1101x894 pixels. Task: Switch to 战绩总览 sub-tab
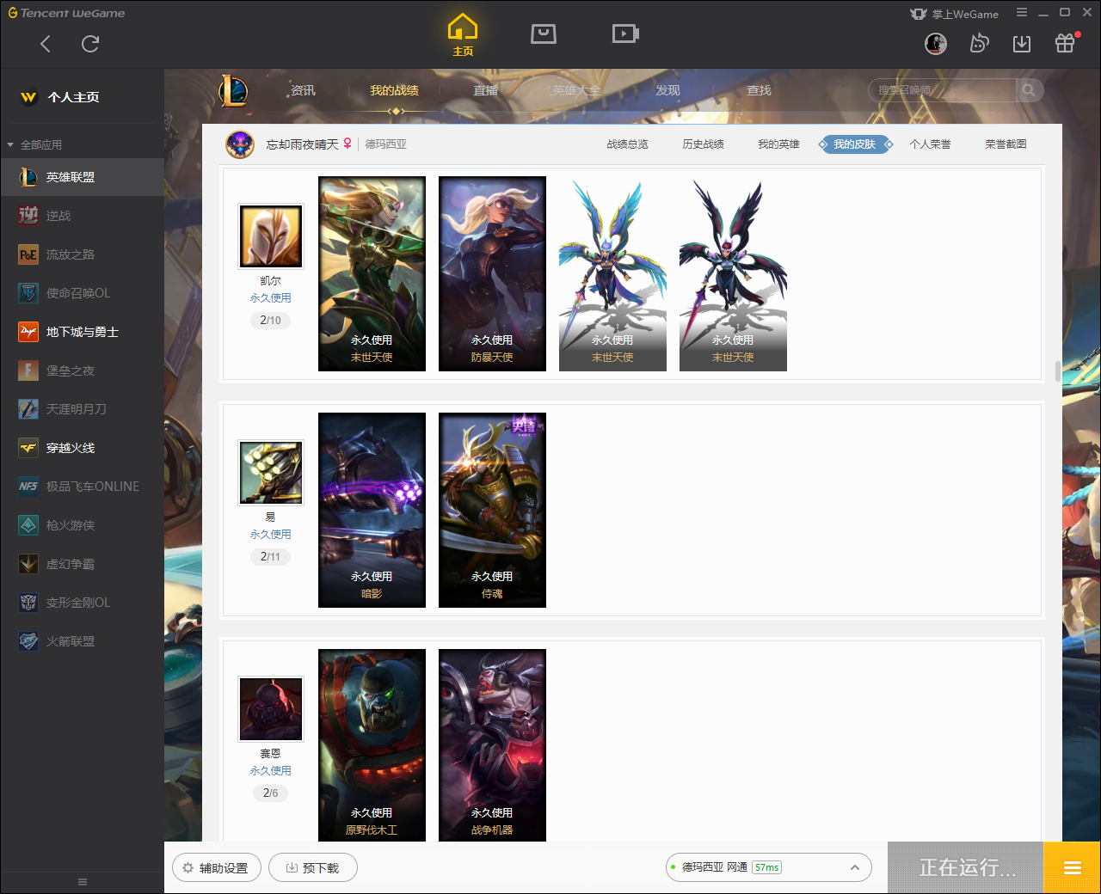tap(628, 144)
